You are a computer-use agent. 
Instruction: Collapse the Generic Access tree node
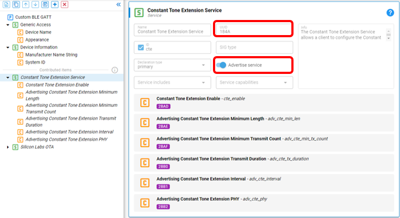tap(8, 25)
